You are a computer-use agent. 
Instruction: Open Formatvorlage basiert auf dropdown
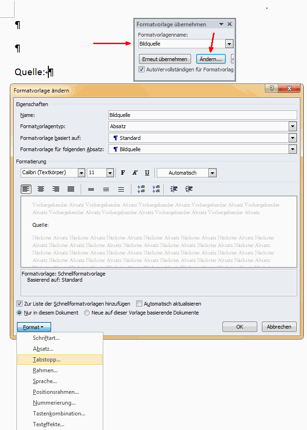click(293, 138)
